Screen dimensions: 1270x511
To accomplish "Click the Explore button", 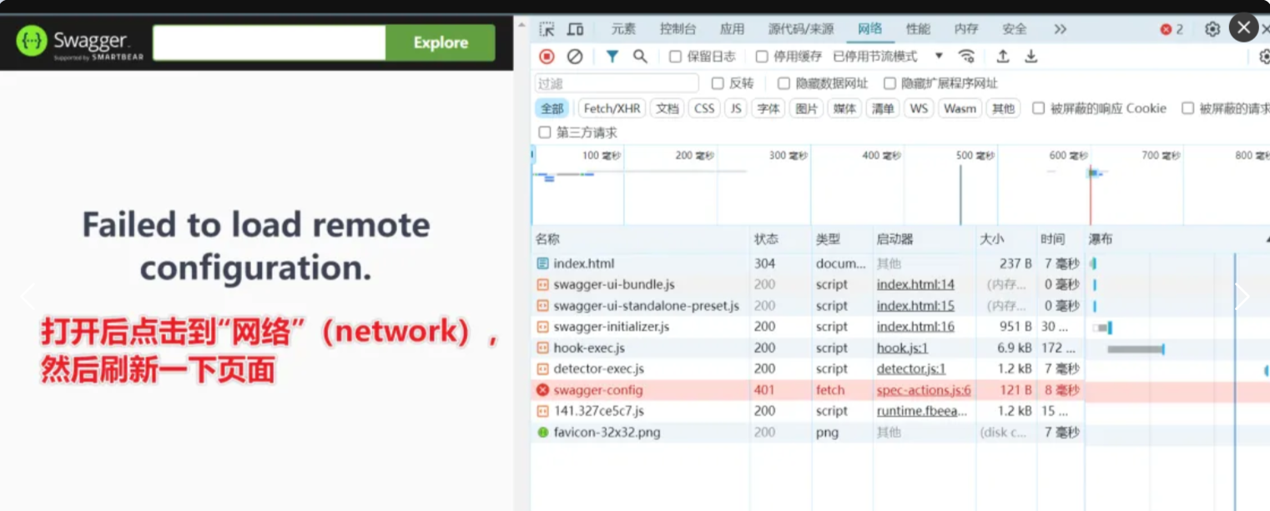I will coord(440,43).
